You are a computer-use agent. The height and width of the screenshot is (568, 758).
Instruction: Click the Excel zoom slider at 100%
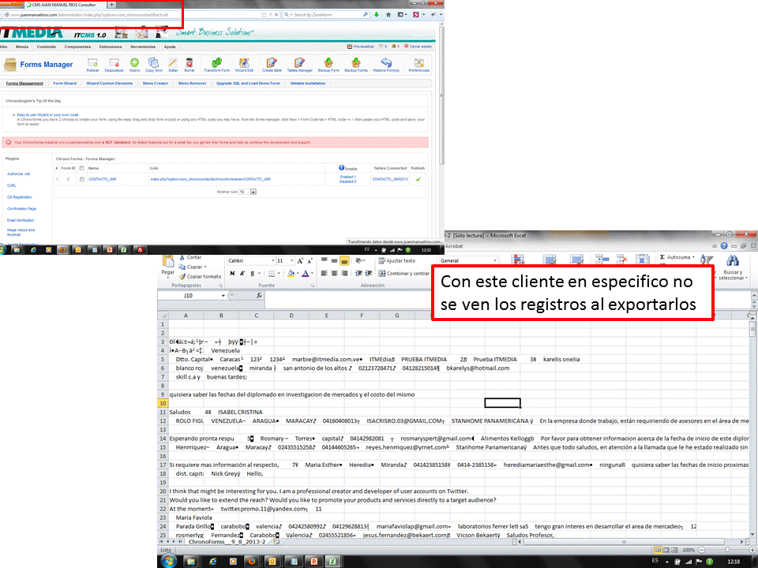[727, 550]
